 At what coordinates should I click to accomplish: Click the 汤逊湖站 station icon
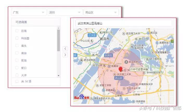(134, 101)
